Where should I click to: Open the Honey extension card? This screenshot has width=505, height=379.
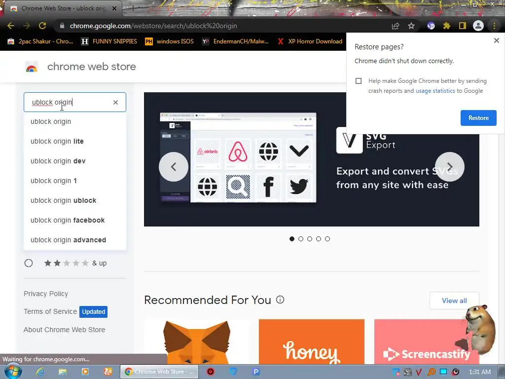pos(312,341)
